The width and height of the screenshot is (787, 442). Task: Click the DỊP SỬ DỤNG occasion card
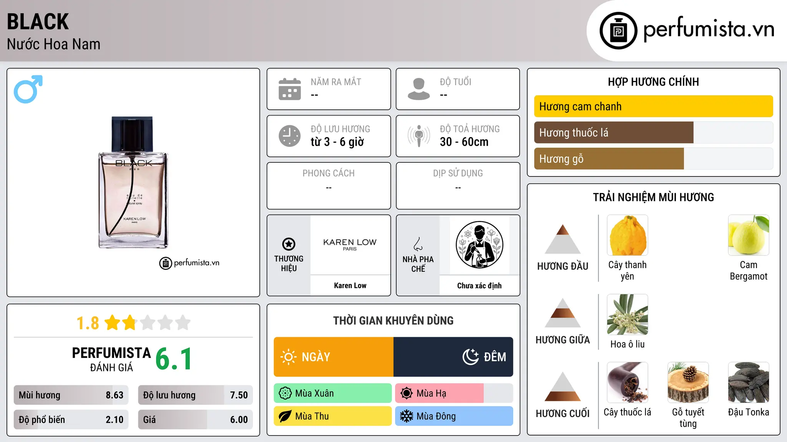tap(458, 186)
